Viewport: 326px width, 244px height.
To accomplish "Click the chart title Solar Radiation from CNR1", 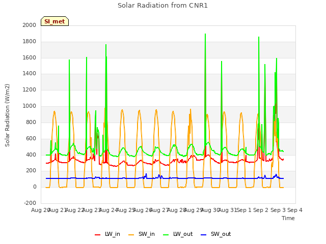I will pyautogui.click(x=162, y=6).
